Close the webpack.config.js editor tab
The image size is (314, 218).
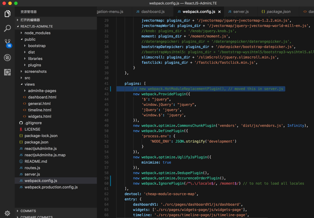(219, 12)
